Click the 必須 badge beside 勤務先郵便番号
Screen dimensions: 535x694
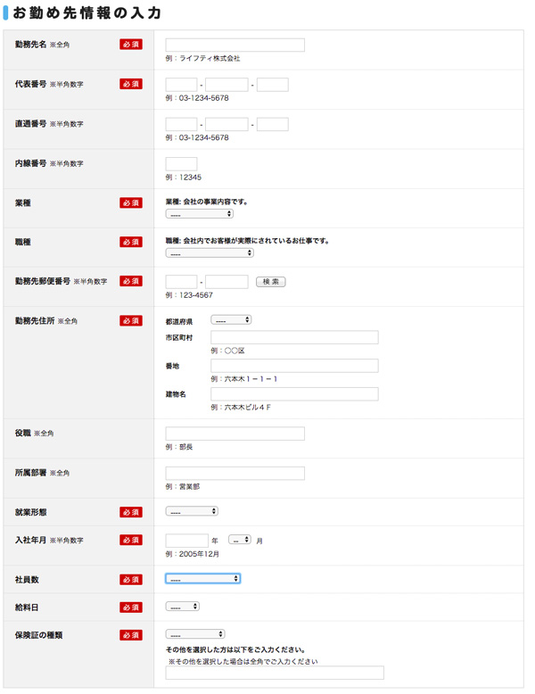(131, 281)
